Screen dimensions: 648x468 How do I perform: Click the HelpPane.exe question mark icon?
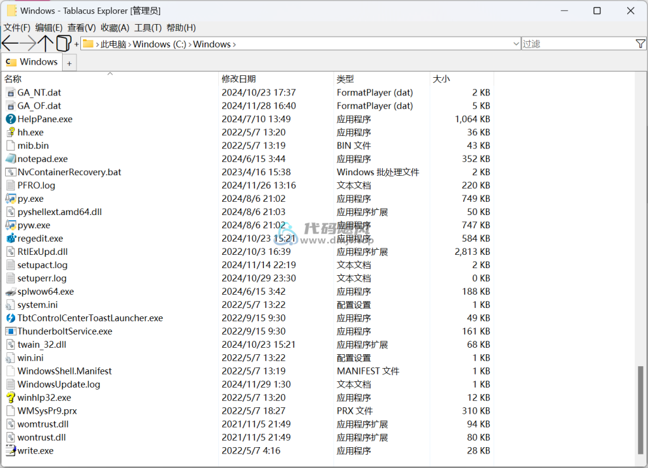click(x=11, y=119)
